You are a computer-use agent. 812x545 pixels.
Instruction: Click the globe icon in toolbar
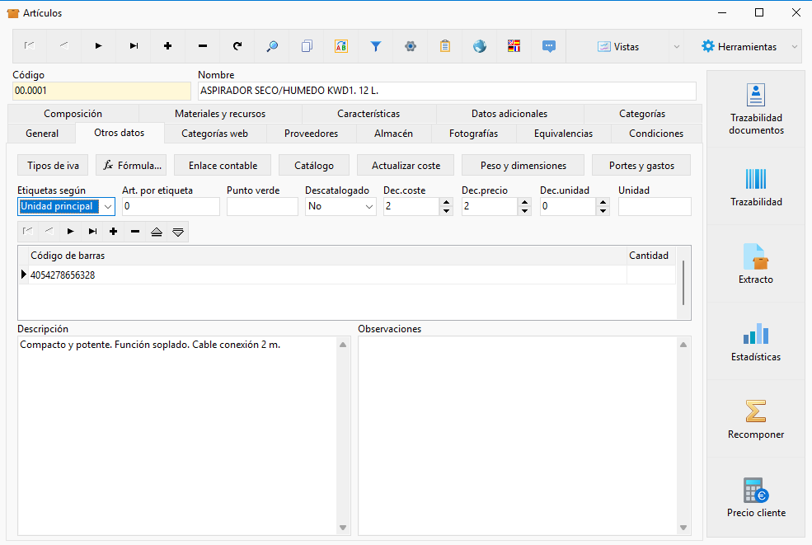(480, 47)
